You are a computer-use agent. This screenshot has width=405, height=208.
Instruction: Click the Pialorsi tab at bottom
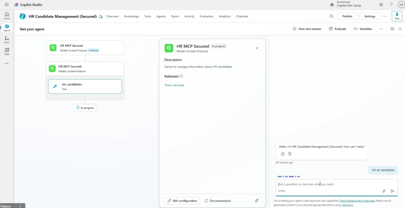(x=6, y=206)
